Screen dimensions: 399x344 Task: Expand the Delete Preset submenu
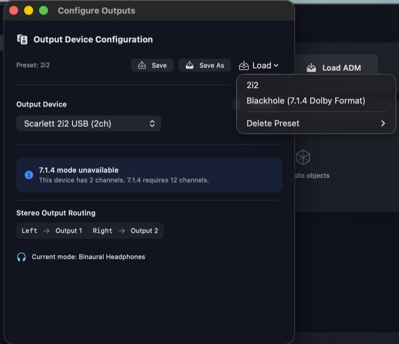[x=383, y=123]
